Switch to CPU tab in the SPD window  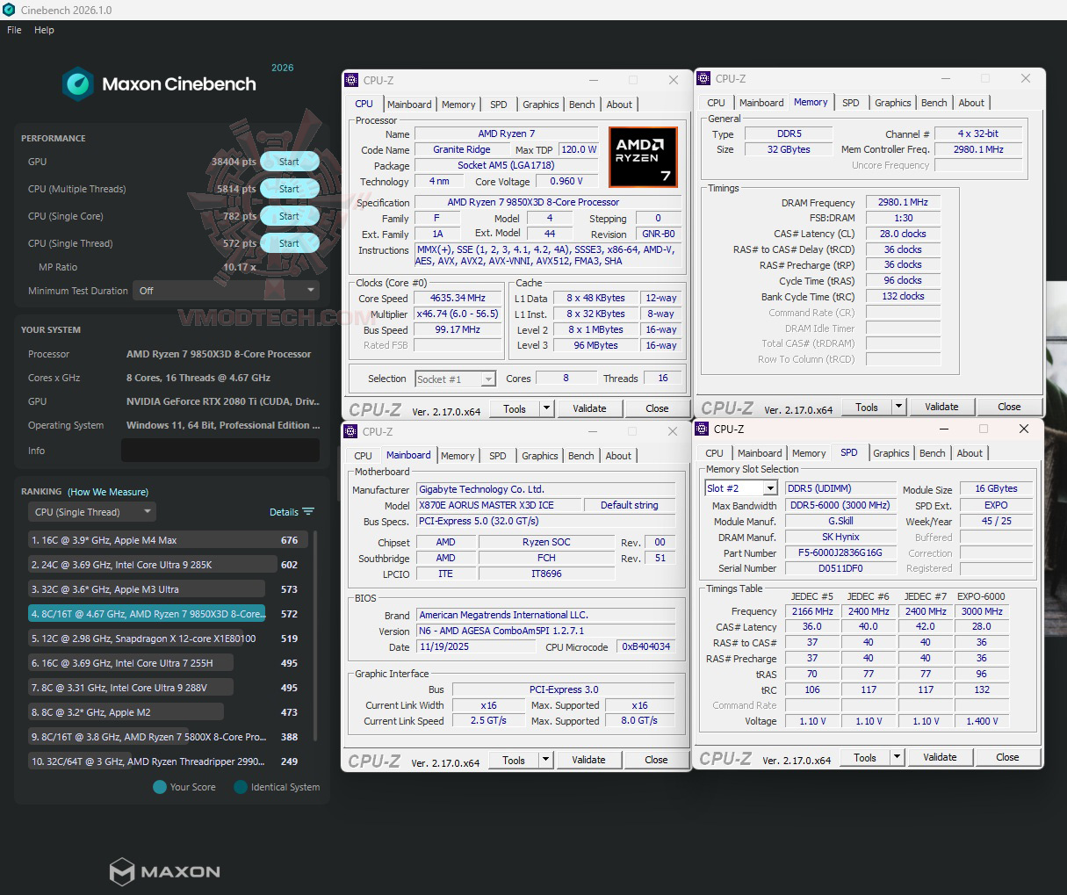pos(715,453)
